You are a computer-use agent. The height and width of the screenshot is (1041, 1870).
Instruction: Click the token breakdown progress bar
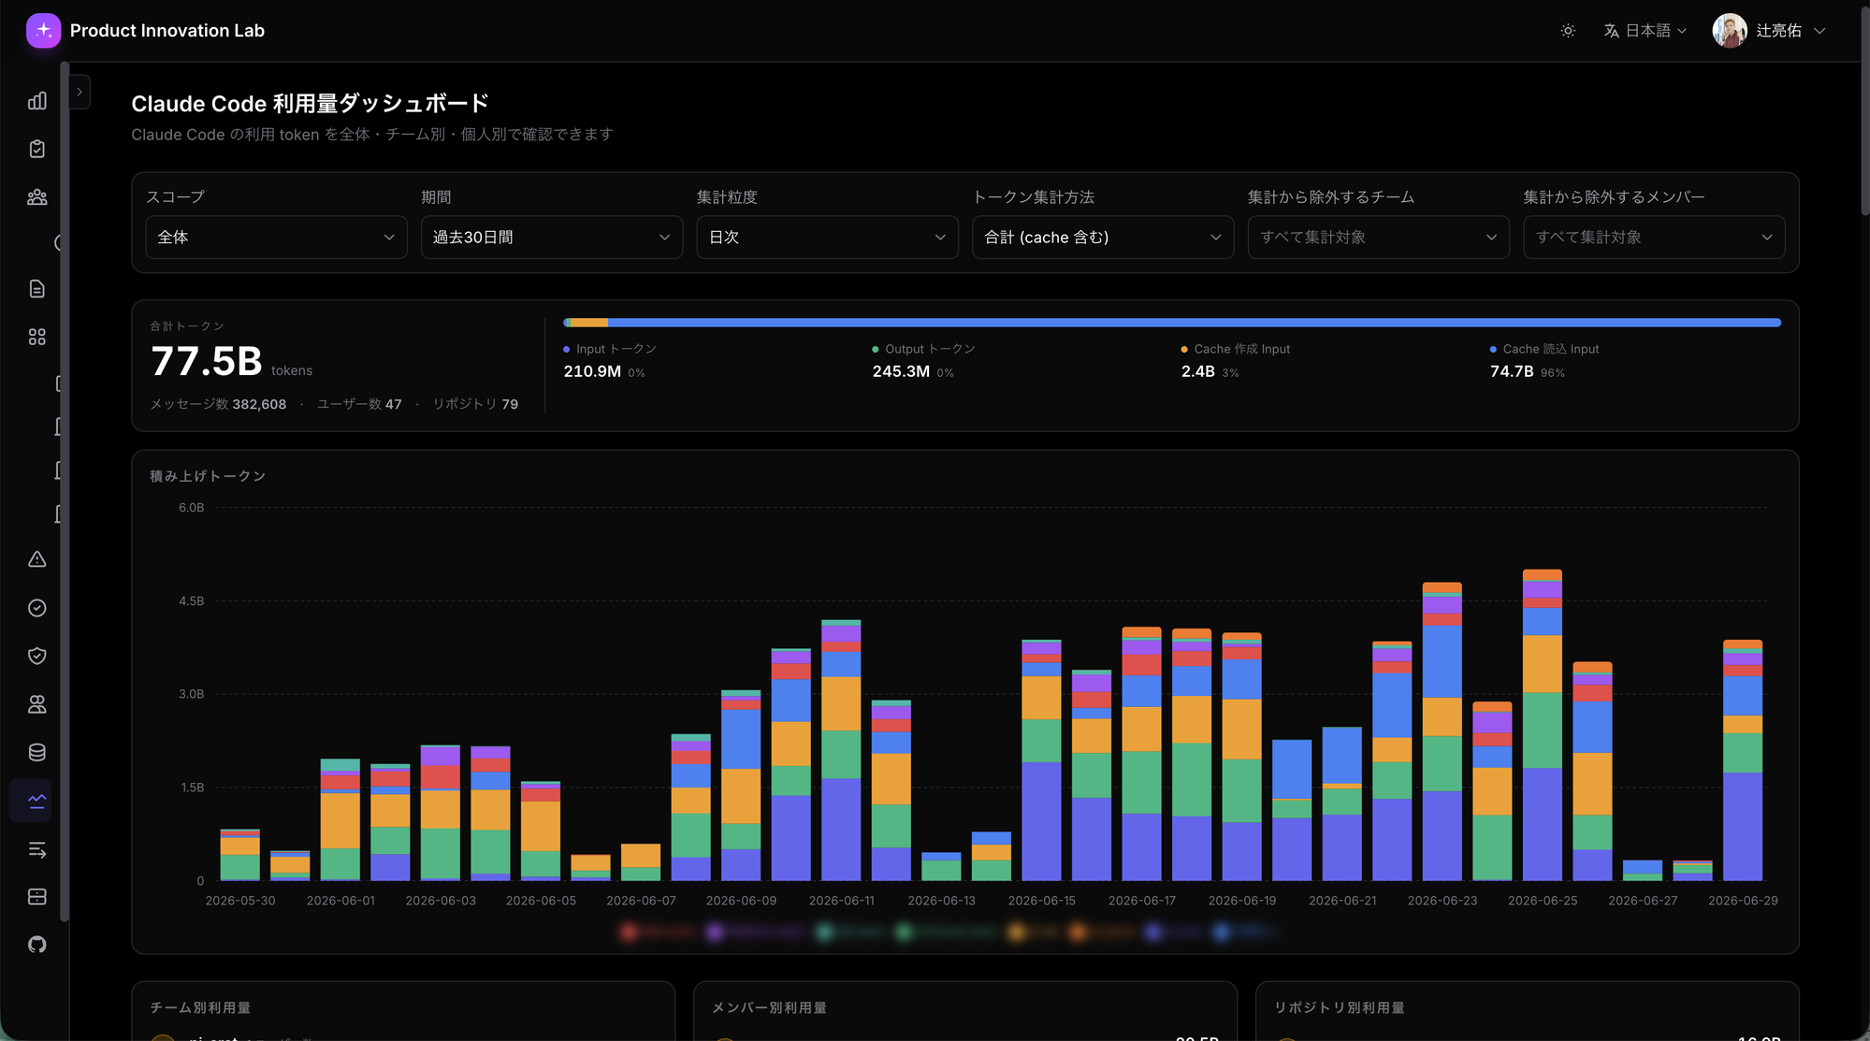click(x=1172, y=323)
